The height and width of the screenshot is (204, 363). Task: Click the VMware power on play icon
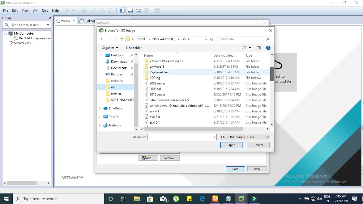click(67, 11)
